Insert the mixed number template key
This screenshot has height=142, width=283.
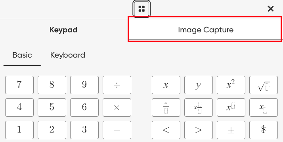[199, 108]
